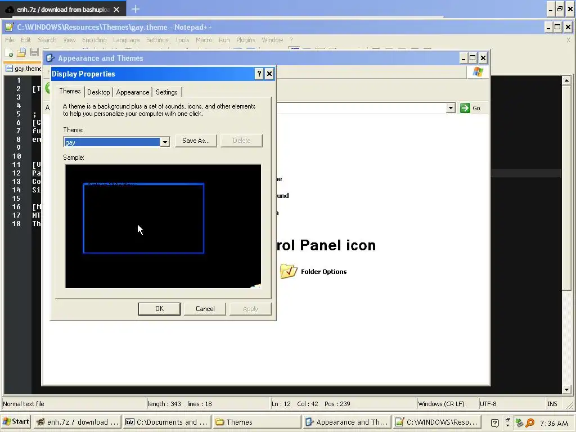Image resolution: width=576 pixels, height=432 pixels.
Task: Switch to Appearance and Themes taskbar button
Action: (347, 422)
